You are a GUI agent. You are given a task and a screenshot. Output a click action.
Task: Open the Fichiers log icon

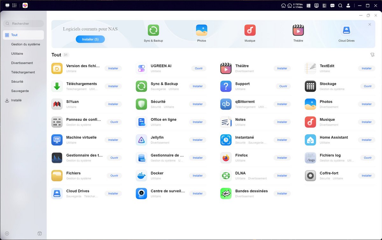(310, 158)
